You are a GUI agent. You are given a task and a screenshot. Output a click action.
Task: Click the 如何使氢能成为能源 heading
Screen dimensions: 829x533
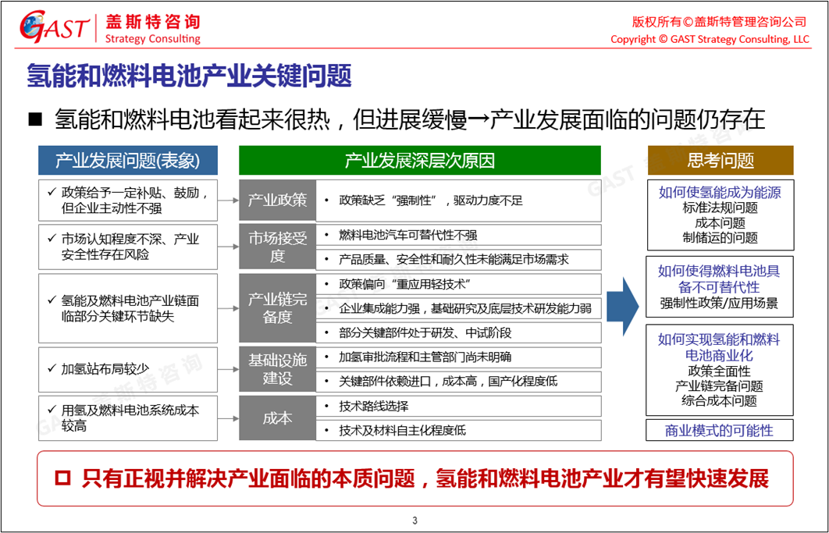pyautogui.click(x=720, y=192)
